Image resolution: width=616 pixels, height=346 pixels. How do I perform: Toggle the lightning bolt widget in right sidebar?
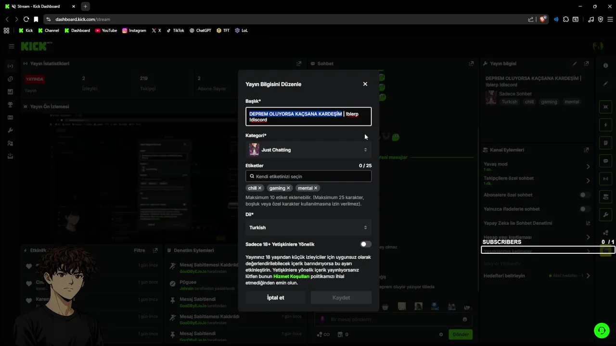(605, 125)
